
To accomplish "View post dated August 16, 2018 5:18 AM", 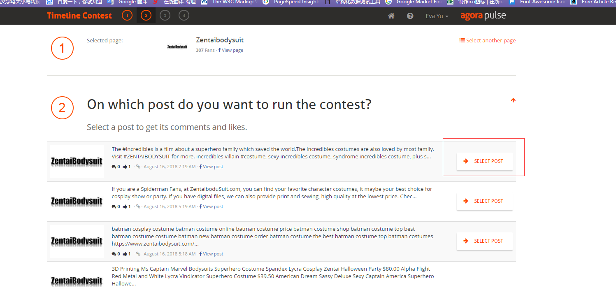I will pyautogui.click(x=211, y=254).
